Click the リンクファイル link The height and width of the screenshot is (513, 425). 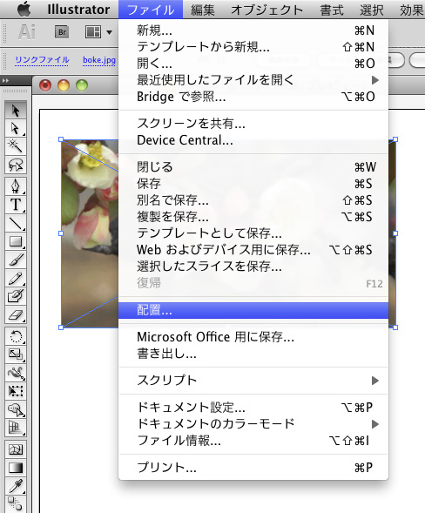[42, 60]
